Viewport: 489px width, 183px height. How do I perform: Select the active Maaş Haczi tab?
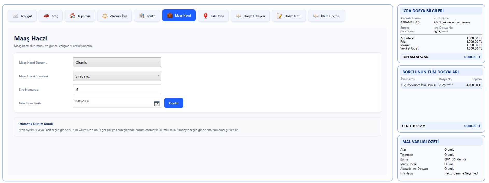[179, 16]
